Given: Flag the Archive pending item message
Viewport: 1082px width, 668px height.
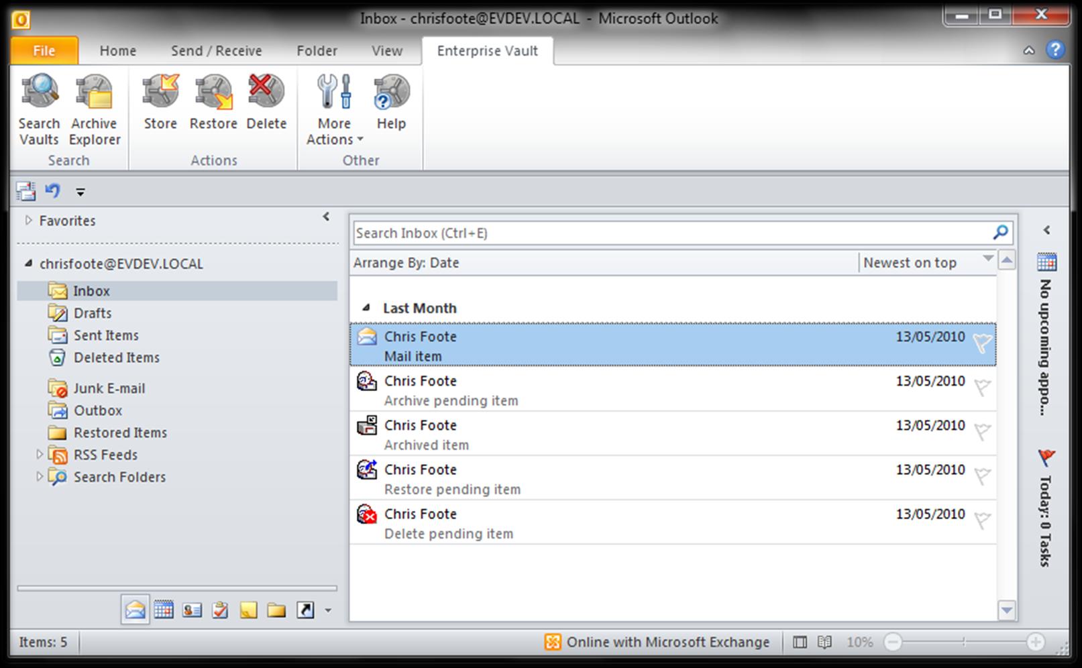Looking at the screenshot, I should [982, 388].
